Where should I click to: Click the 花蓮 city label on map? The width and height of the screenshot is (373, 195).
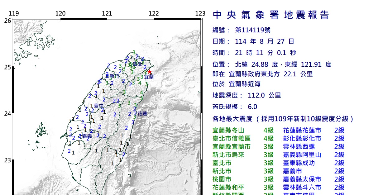tap(142, 114)
